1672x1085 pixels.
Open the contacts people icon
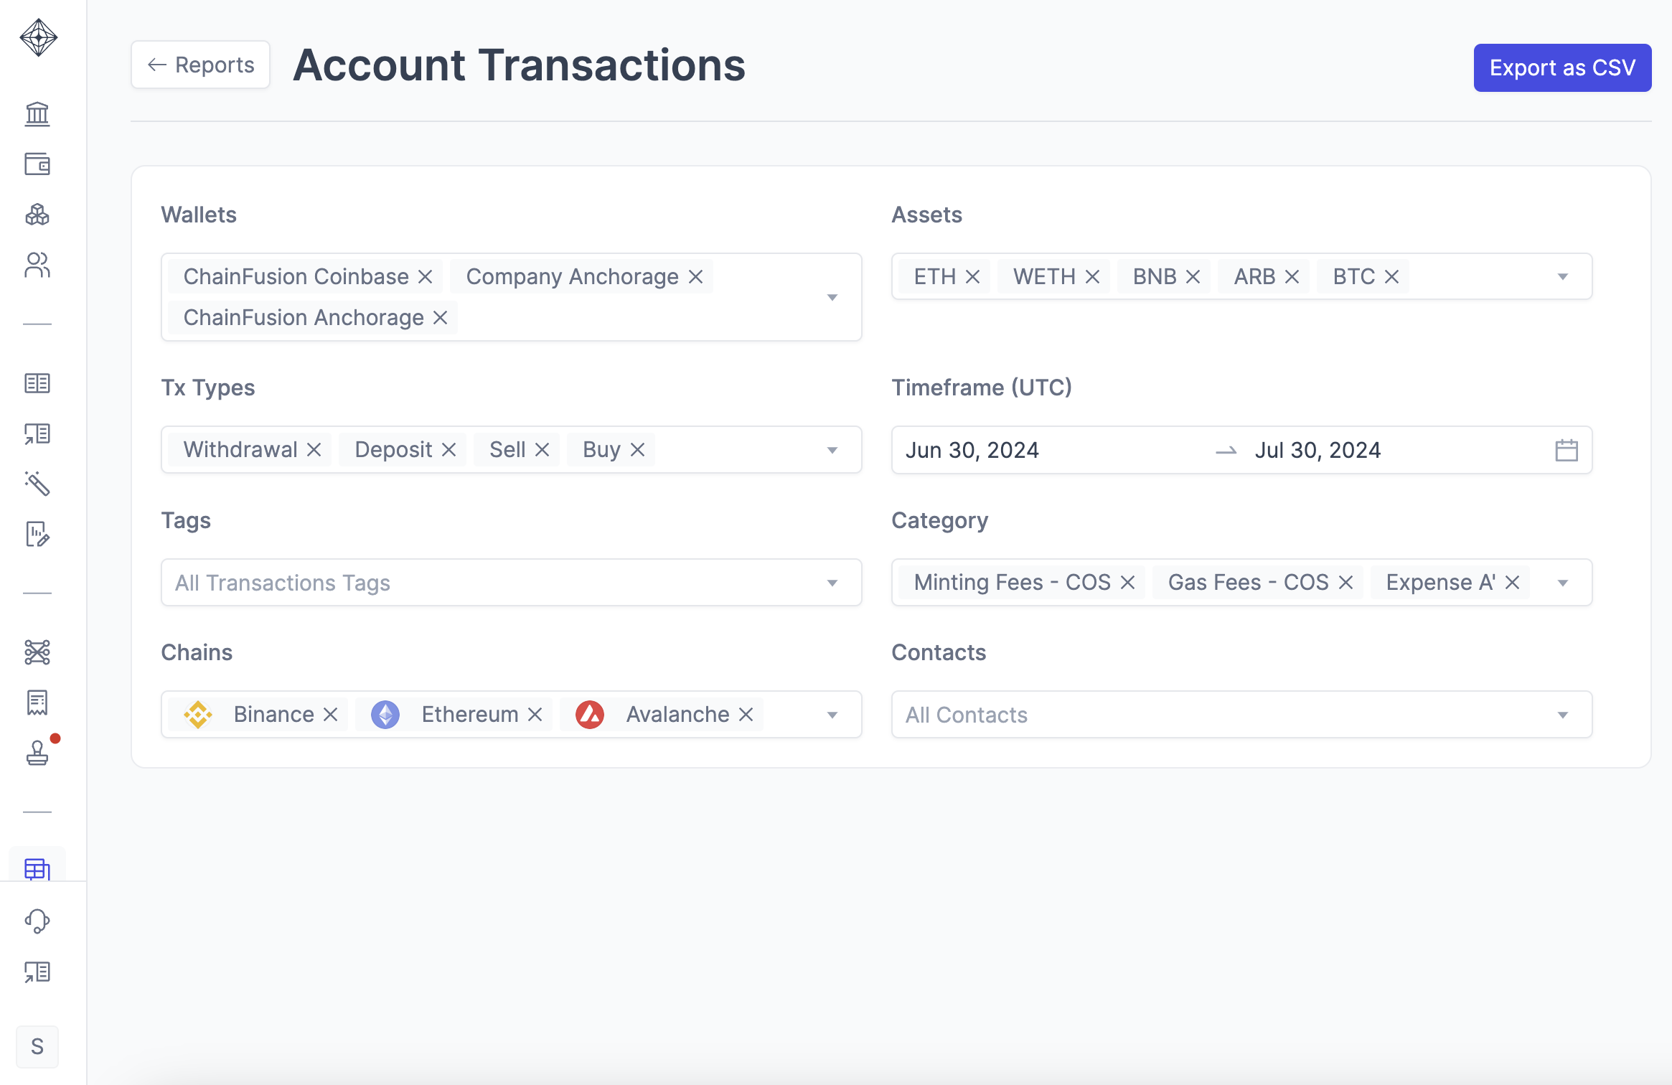(x=37, y=265)
